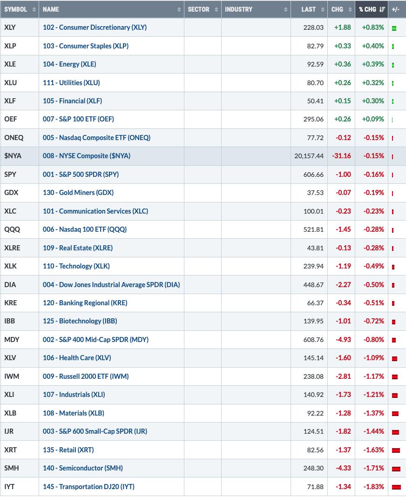Image resolution: width=406 pixels, height=497 pixels.
Task: Click the NAME column sort arrows
Action: pos(179,9)
